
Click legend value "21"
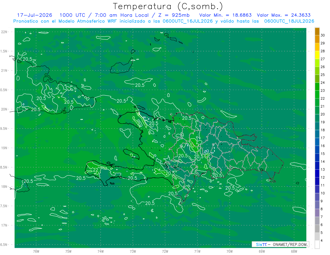click(x=323, y=106)
